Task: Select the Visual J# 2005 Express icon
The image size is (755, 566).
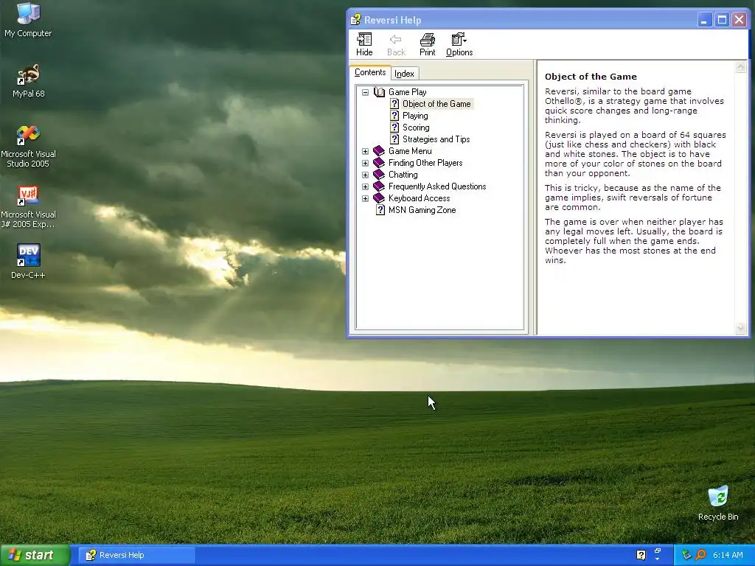Action: point(28,207)
